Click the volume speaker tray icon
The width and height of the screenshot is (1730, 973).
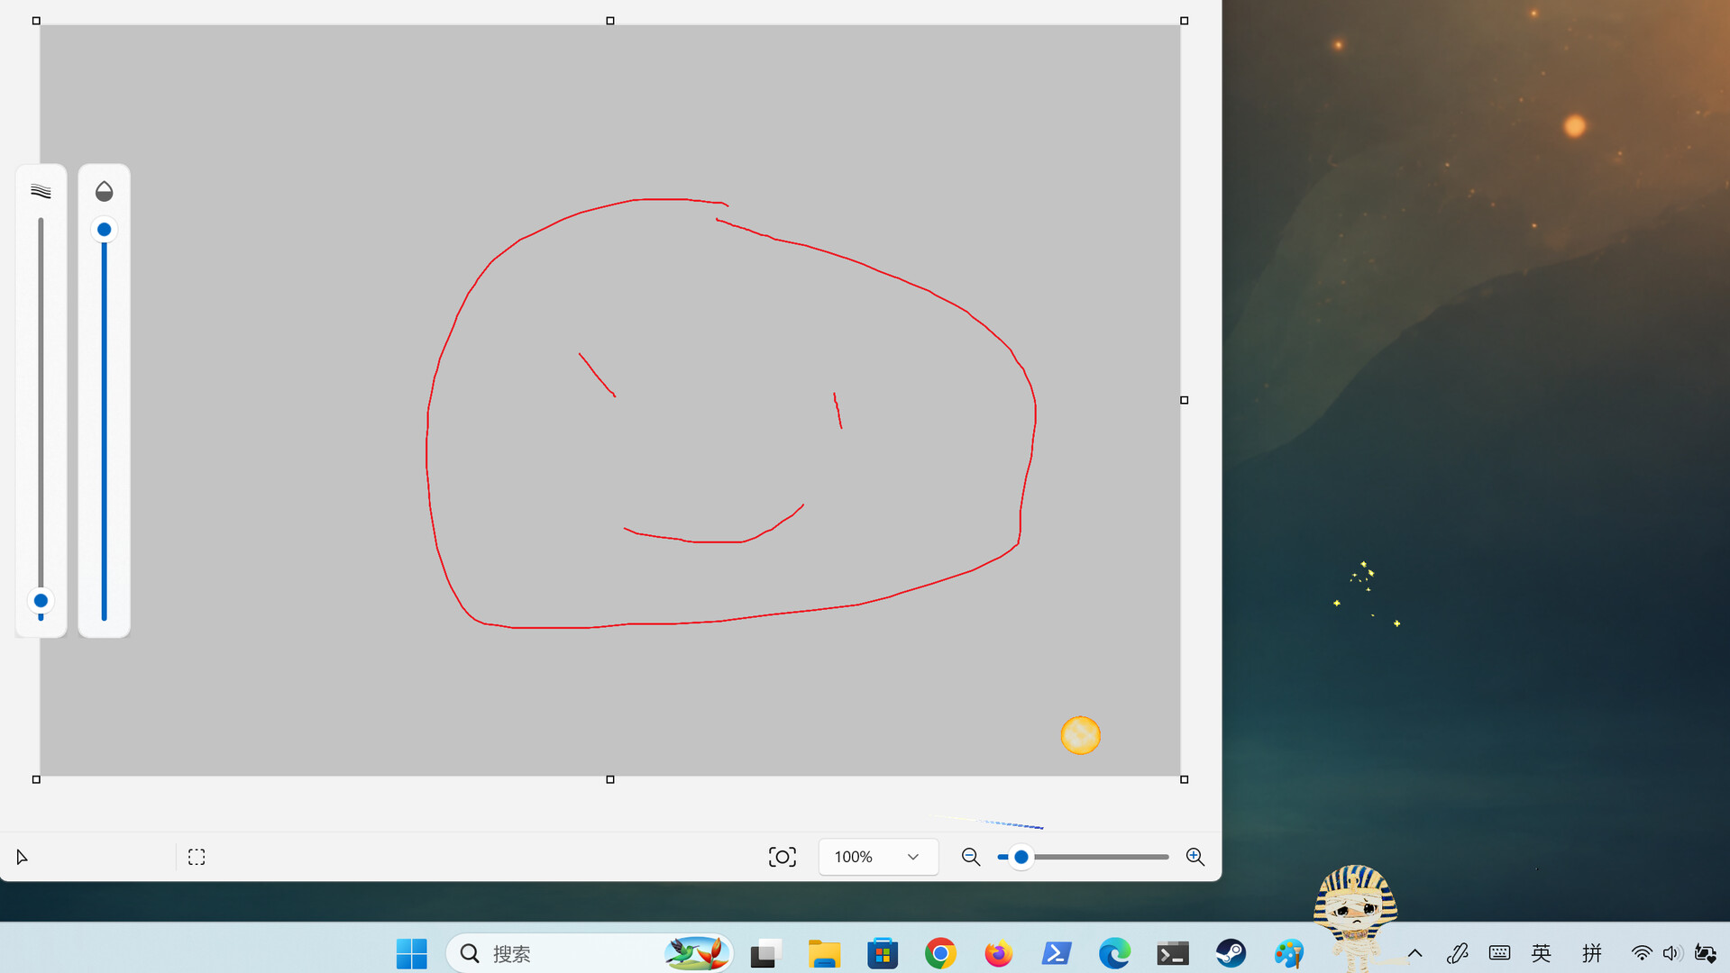pos(1673,953)
